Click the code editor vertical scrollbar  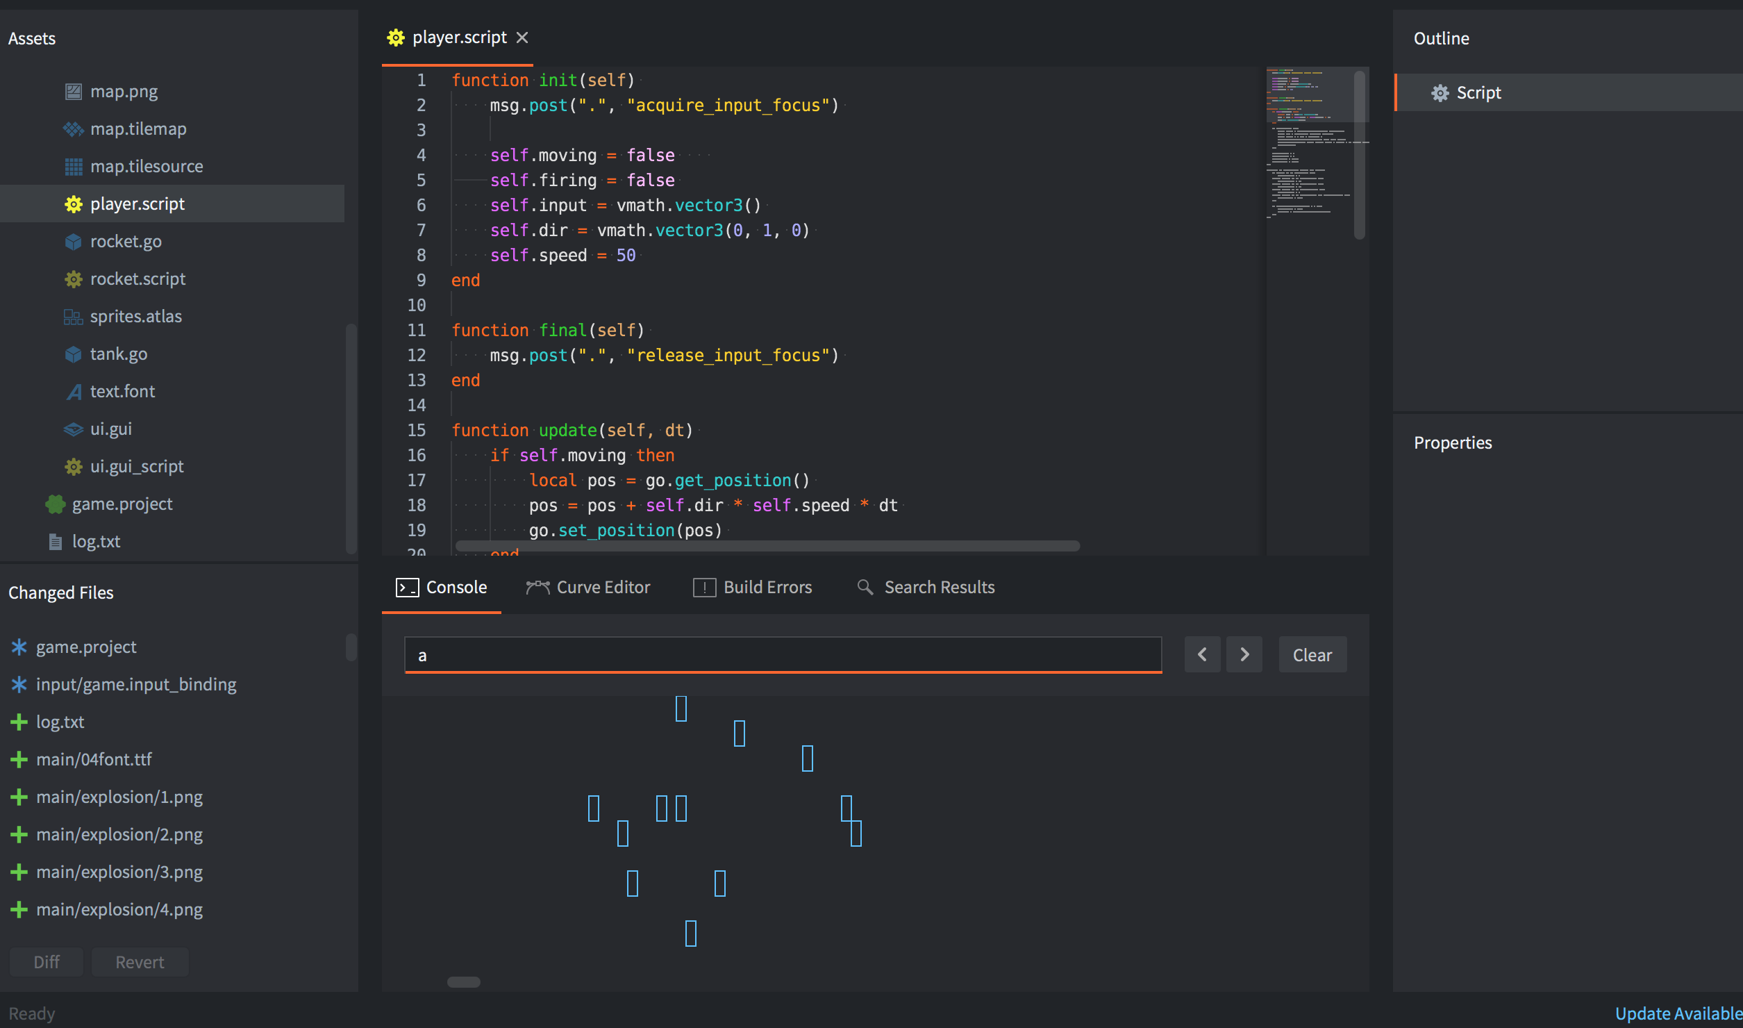(1360, 154)
